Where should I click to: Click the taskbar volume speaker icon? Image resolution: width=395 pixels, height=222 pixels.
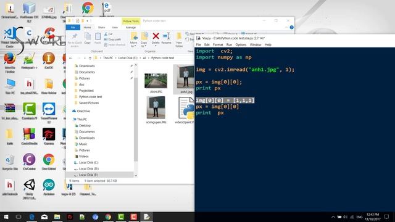click(x=346, y=216)
